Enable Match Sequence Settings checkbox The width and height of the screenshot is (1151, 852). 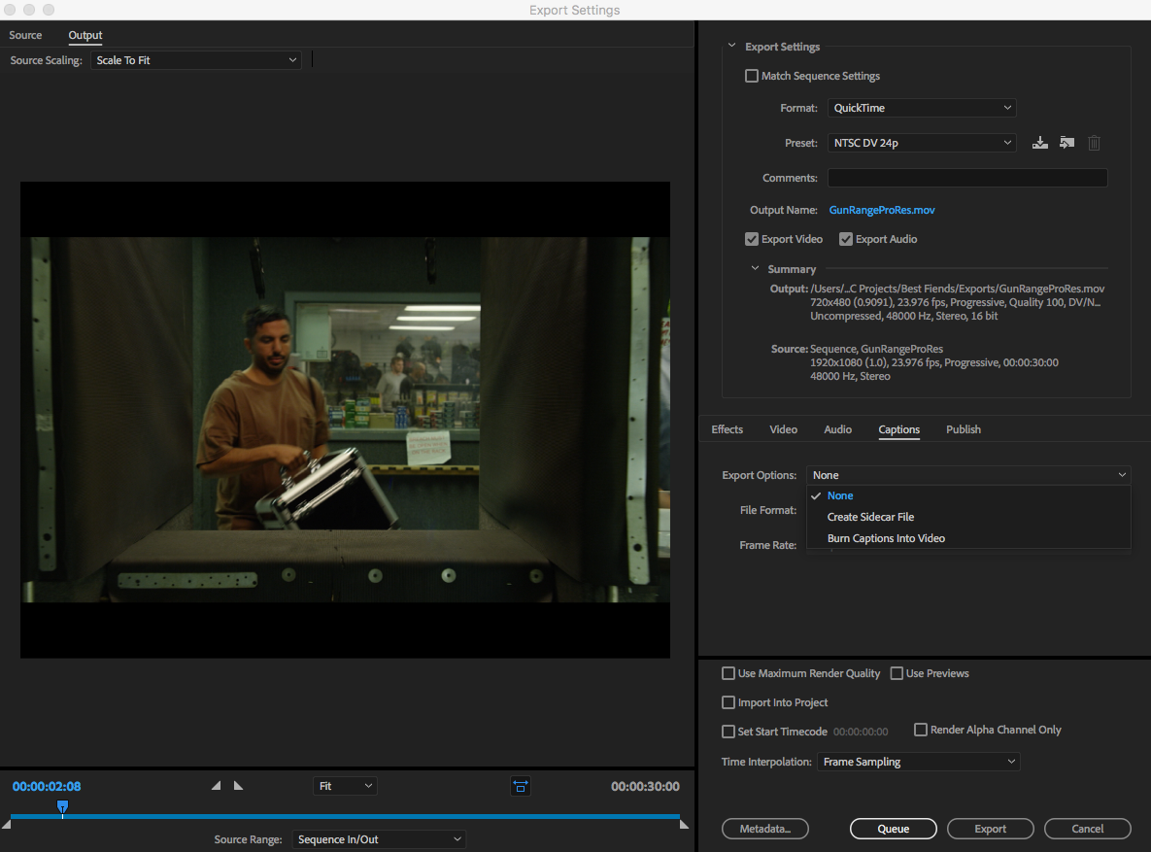point(752,76)
